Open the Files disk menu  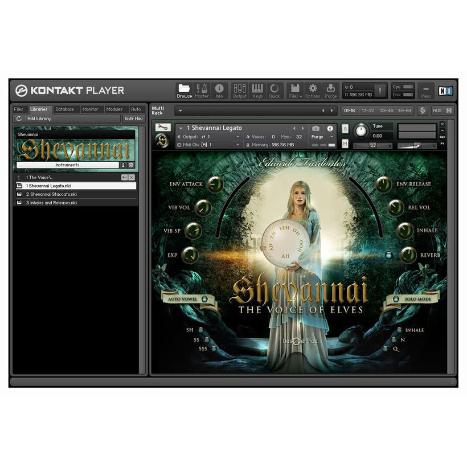(x=295, y=91)
